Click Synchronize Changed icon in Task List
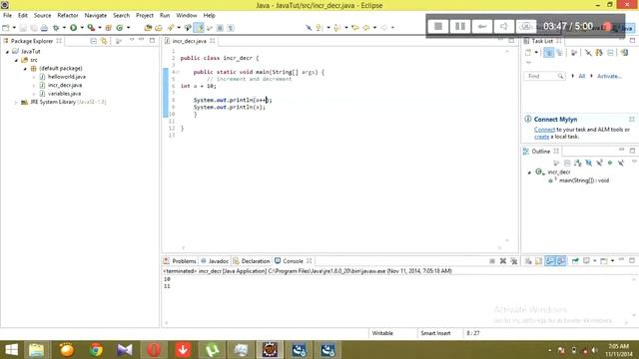 (625, 53)
